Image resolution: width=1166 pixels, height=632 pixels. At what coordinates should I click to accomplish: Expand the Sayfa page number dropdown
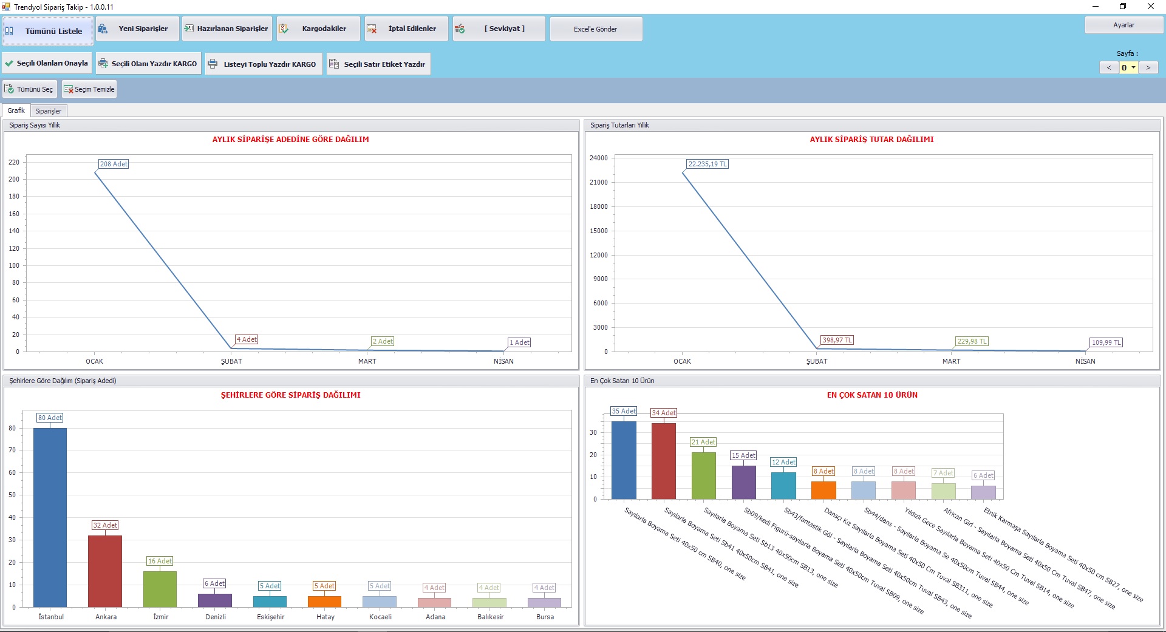[x=1133, y=67]
